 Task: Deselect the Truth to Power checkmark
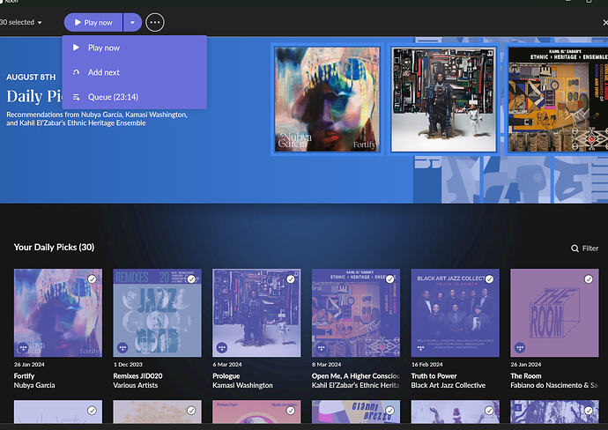click(489, 279)
